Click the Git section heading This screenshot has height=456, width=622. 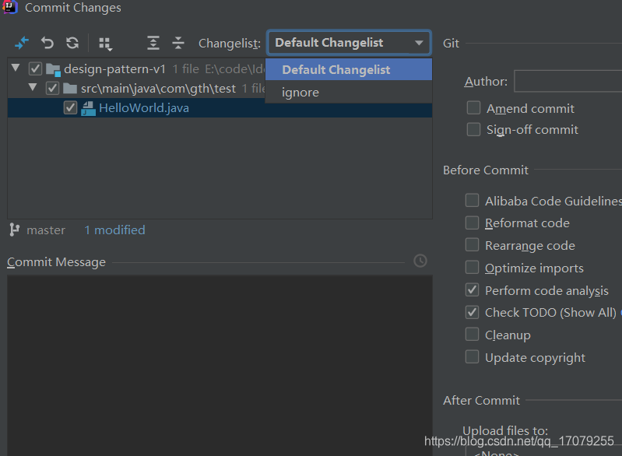(451, 44)
